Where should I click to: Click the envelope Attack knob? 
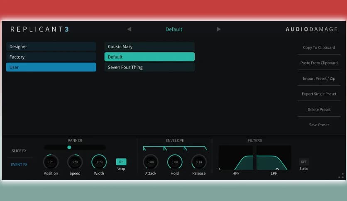(x=151, y=162)
